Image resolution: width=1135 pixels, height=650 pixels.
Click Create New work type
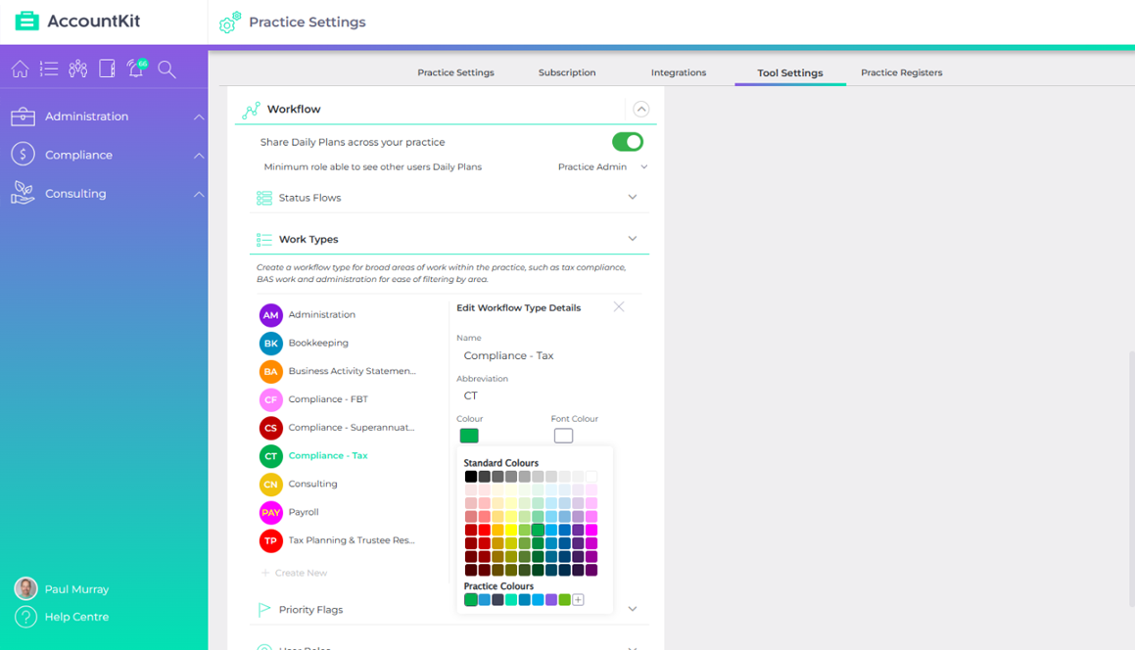(x=294, y=573)
